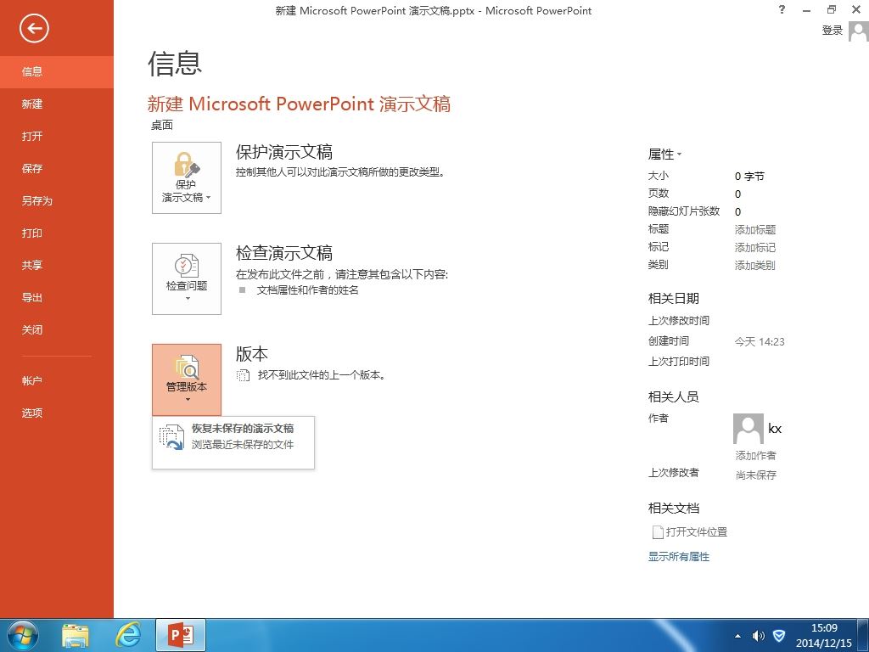Open the 打印 sidebar page
This screenshot has height=652, width=869.
[x=57, y=233]
